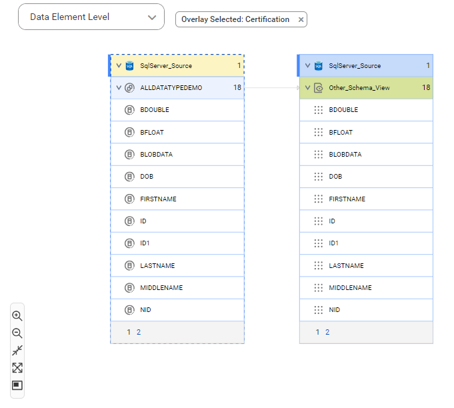454x408 pixels.
Task: Click the expand to fullscreen arrows icon
Action: [x=17, y=368]
